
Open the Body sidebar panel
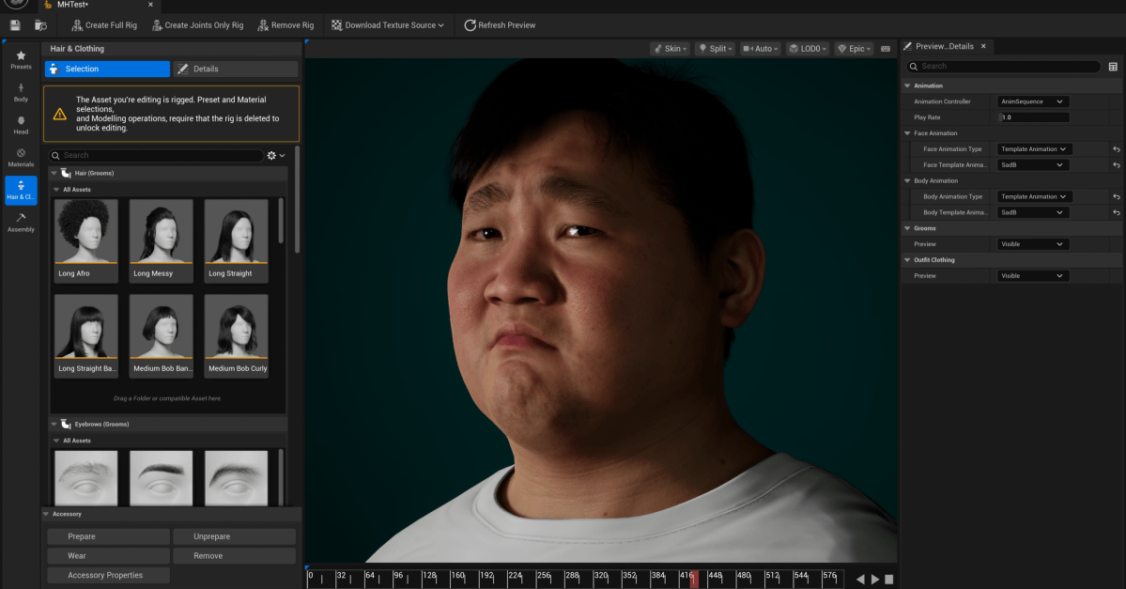point(21,92)
